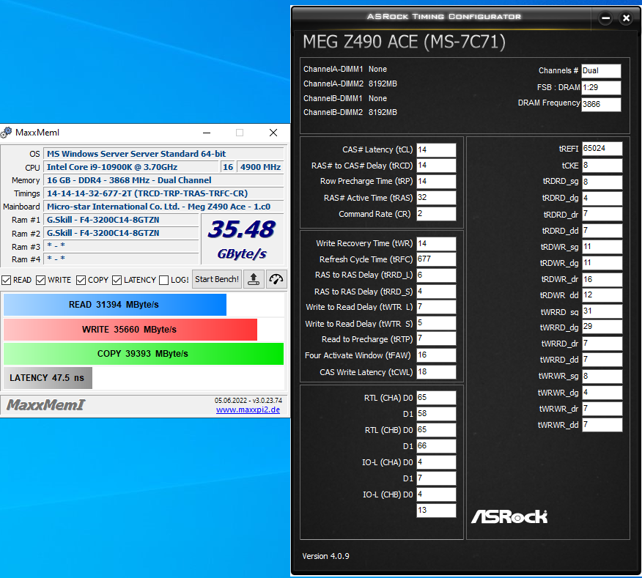Click the Channels # field showing Dual
Image resolution: width=642 pixels, height=578 pixels.
[x=601, y=71]
